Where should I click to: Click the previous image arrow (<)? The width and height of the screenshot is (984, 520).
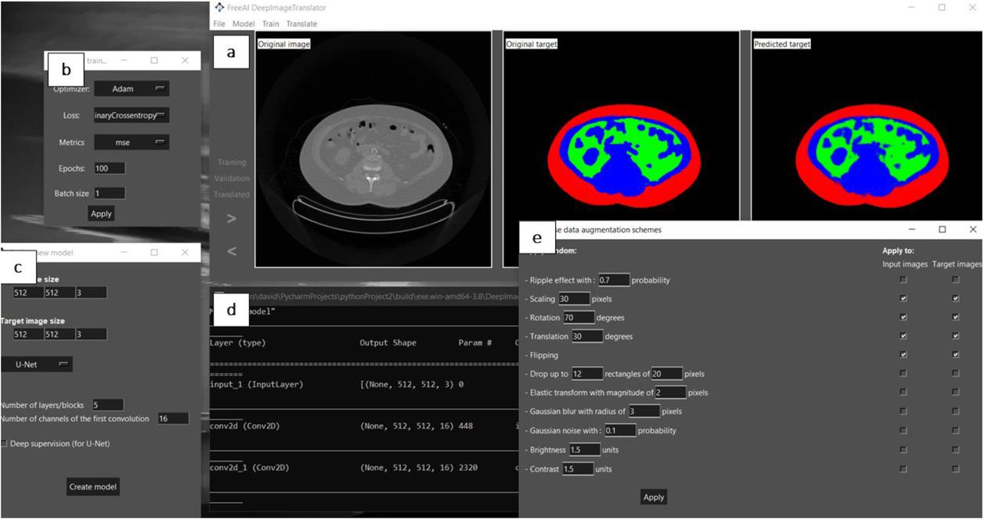tap(231, 251)
